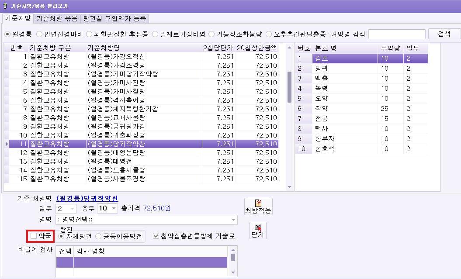Open the 탕전실 구입약가 등록 tab

(114, 18)
